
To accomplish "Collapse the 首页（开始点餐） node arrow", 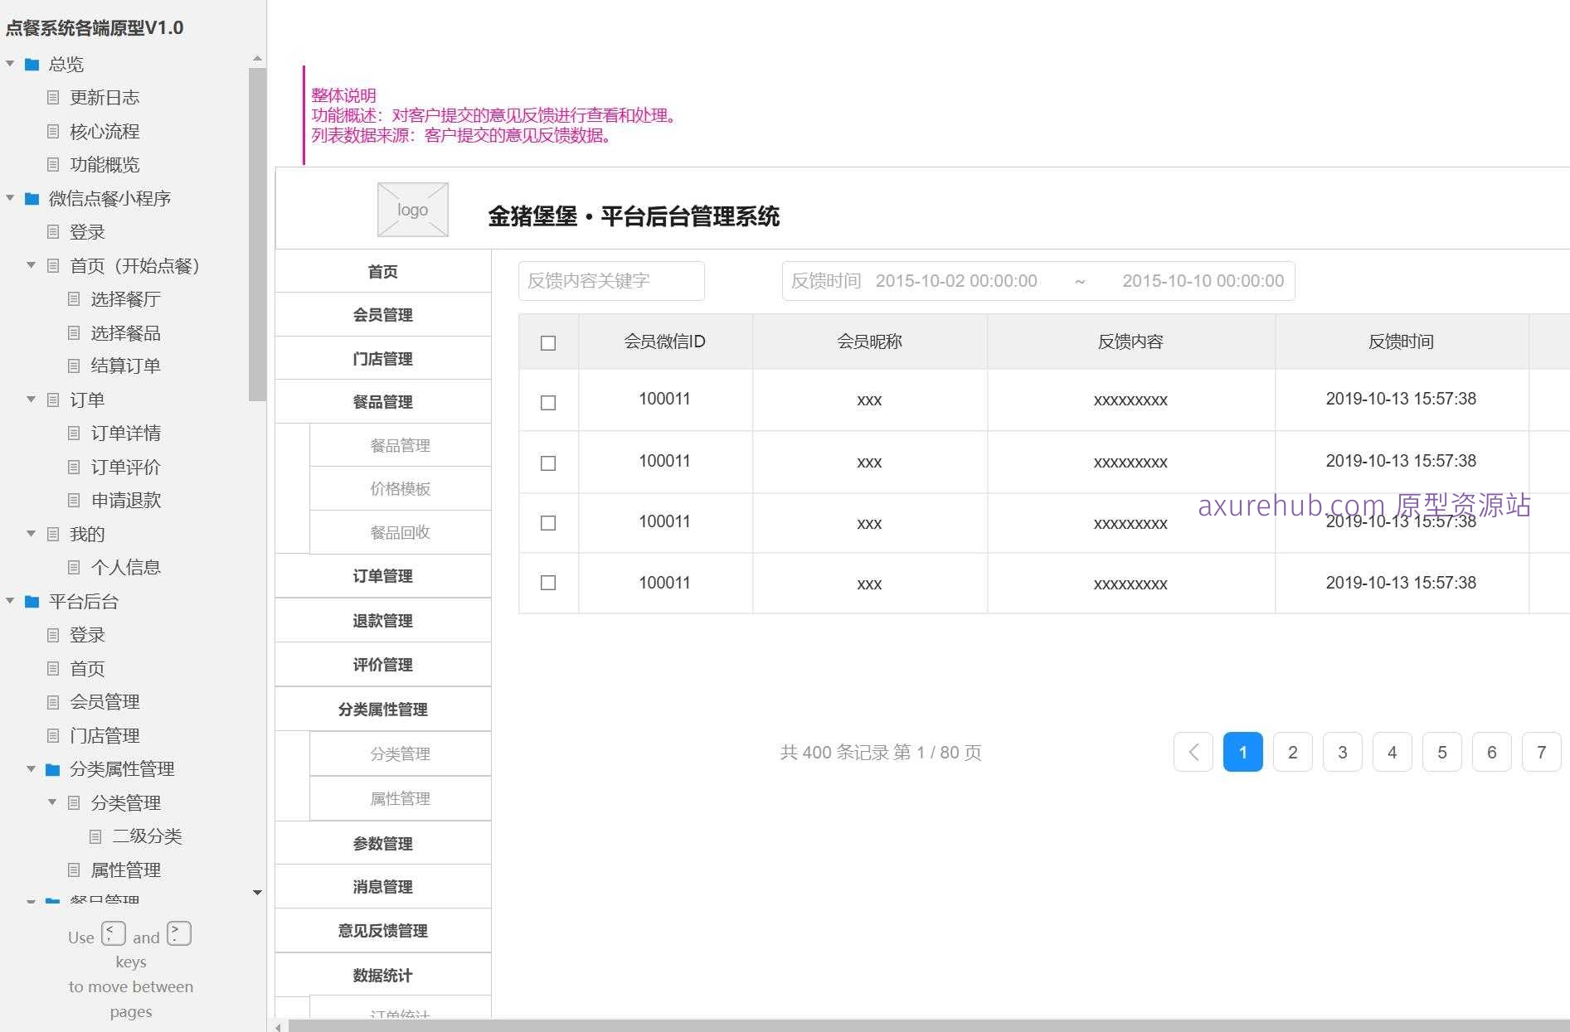I will 32,265.
